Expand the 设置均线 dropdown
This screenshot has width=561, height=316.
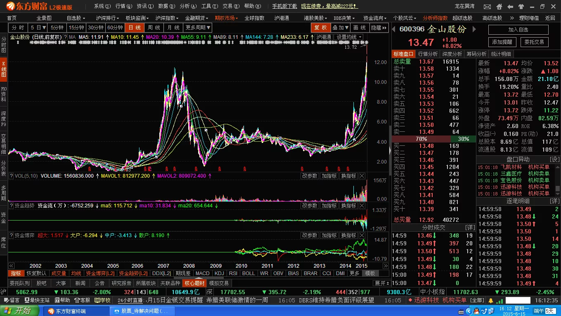[349, 37]
